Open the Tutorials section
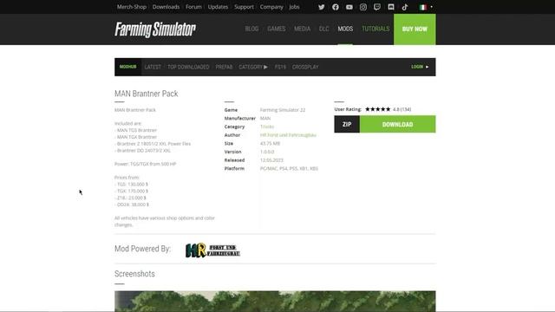 coord(375,29)
